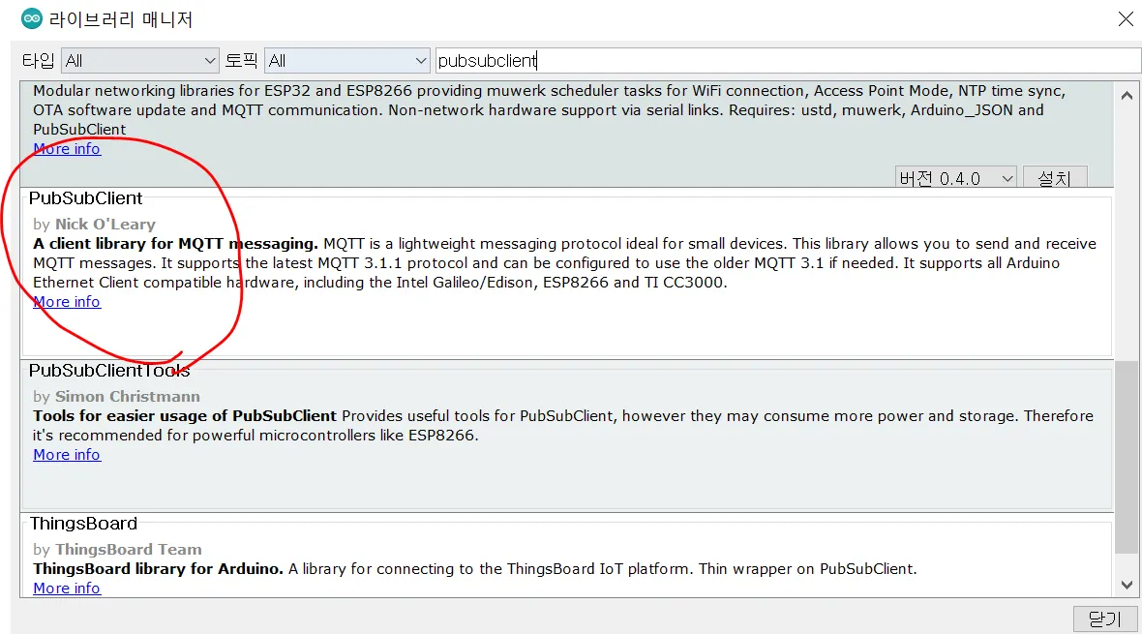
Task: Click author name ThingsBoard Team
Action: (x=129, y=550)
